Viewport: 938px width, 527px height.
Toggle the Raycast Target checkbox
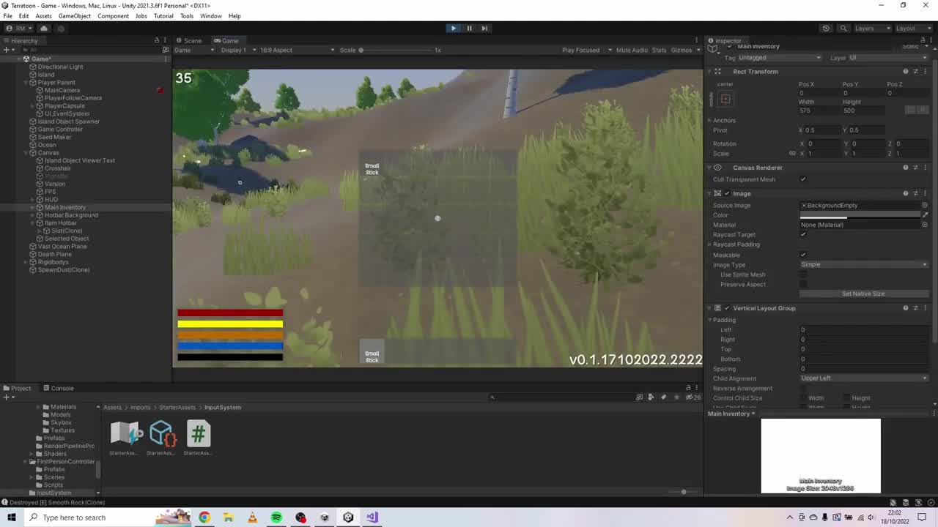coord(803,234)
